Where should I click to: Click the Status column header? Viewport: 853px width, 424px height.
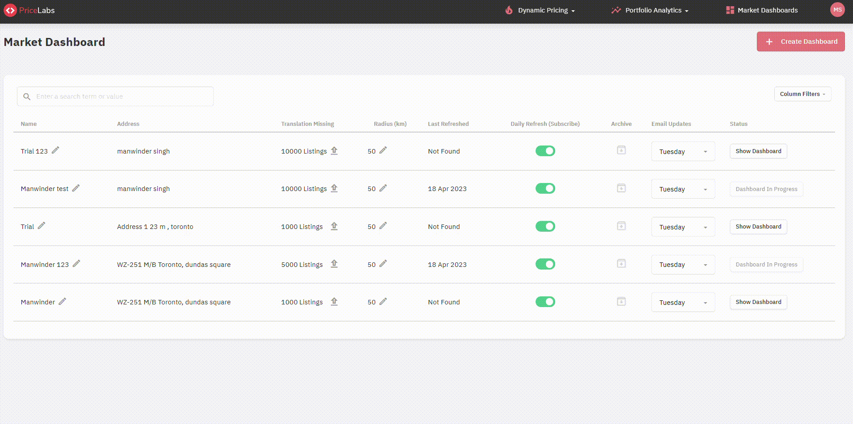click(739, 124)
